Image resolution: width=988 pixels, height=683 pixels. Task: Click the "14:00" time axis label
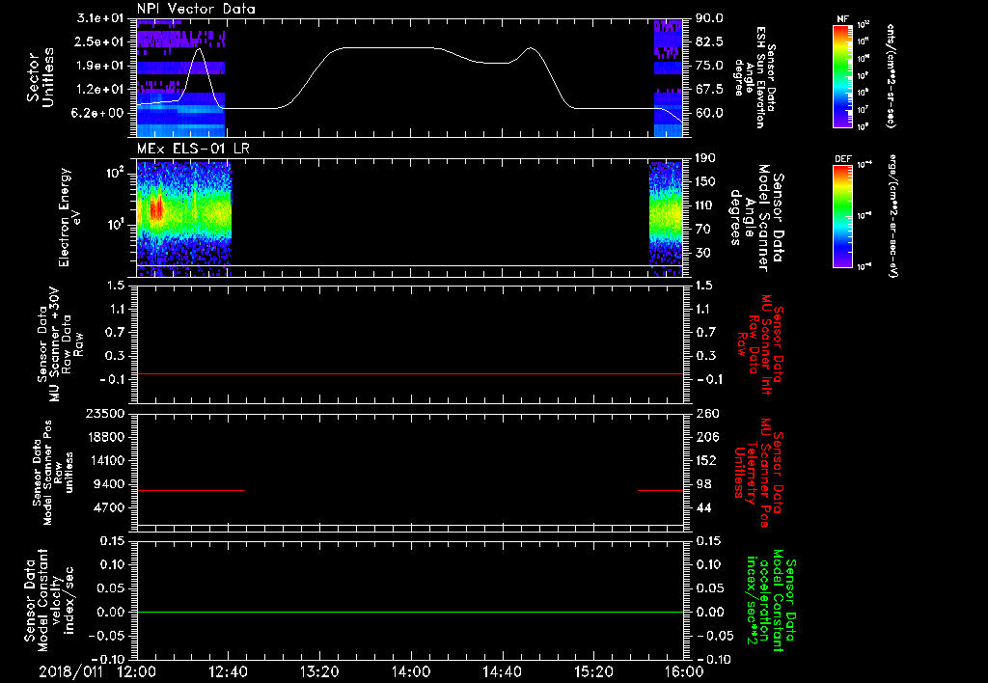coord(410,671)
